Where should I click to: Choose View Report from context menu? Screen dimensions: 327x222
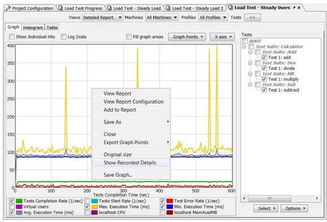pos(131,94)
